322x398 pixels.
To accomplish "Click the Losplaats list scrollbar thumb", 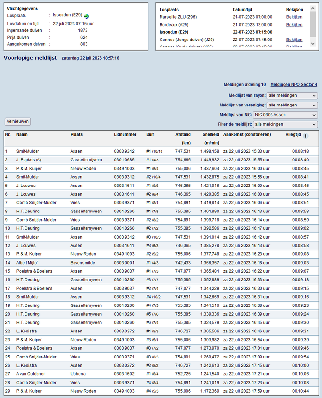I will point(313,24).
